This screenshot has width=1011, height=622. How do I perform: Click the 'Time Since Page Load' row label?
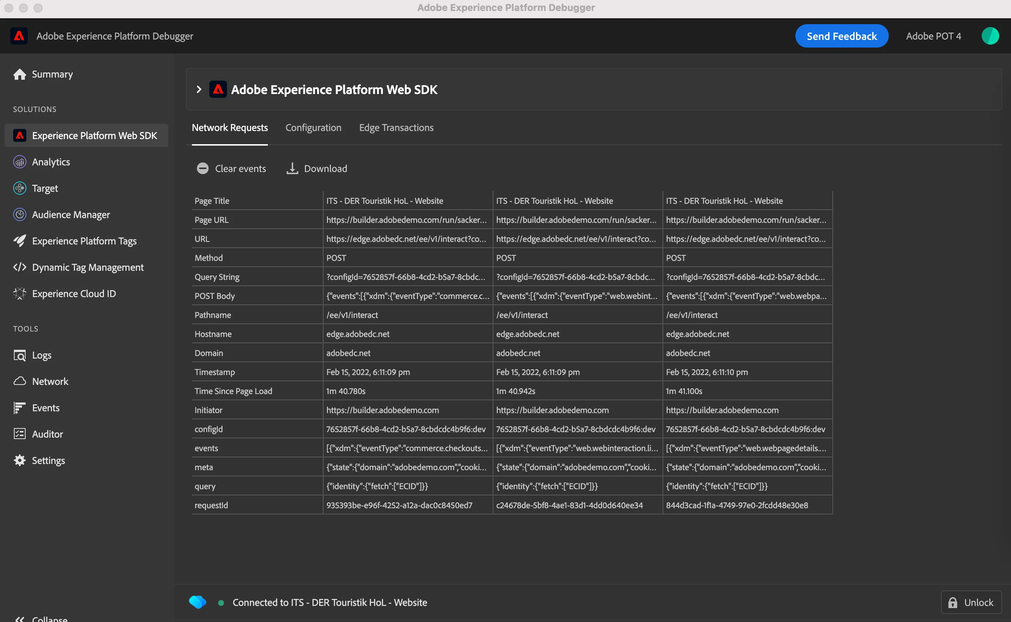(233, 391)
